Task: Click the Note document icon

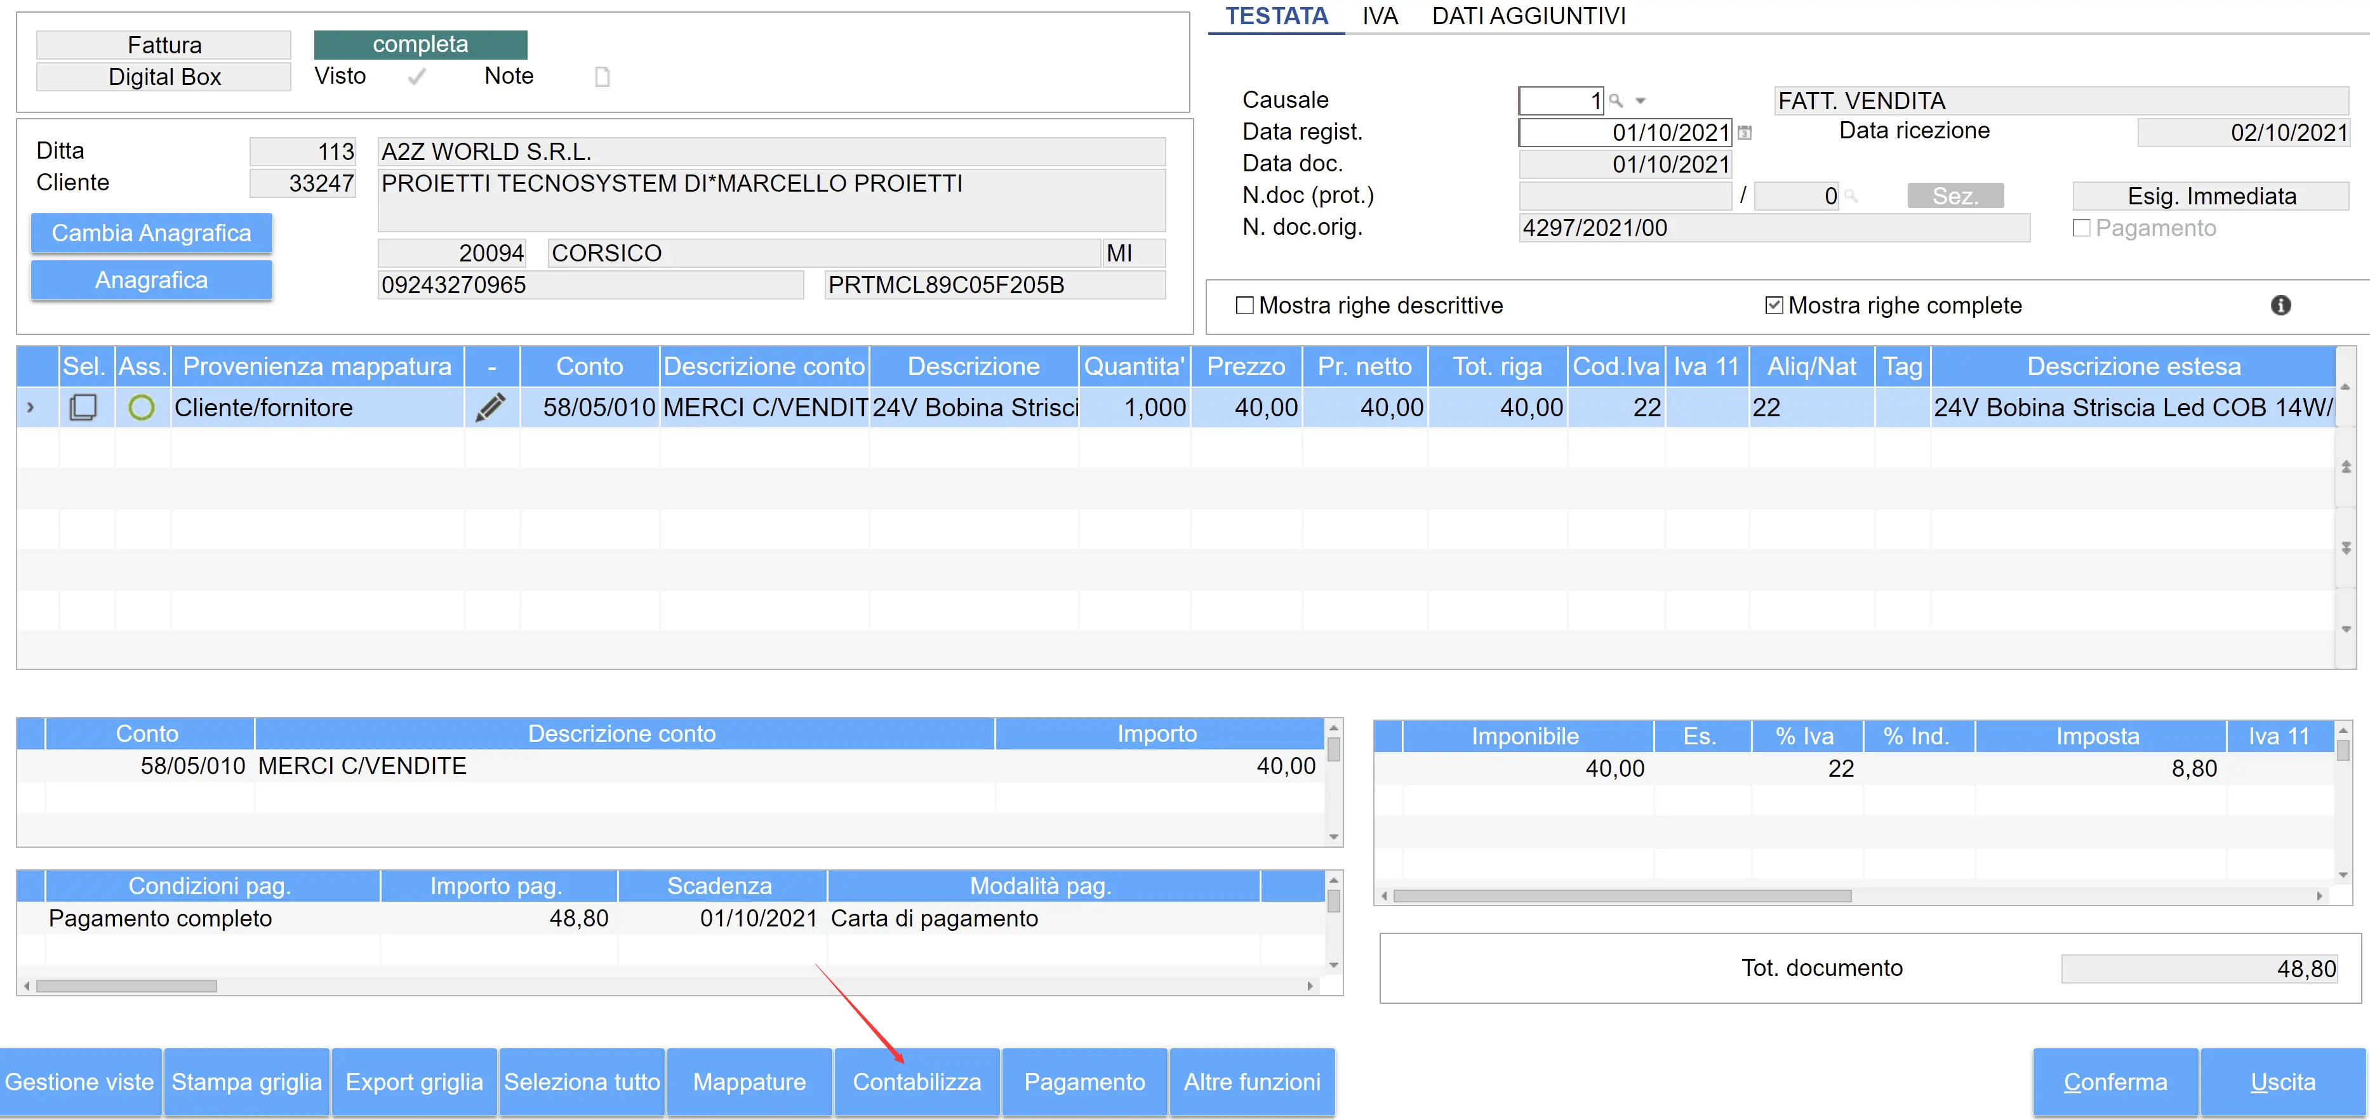Action: [x=602, y=76]
